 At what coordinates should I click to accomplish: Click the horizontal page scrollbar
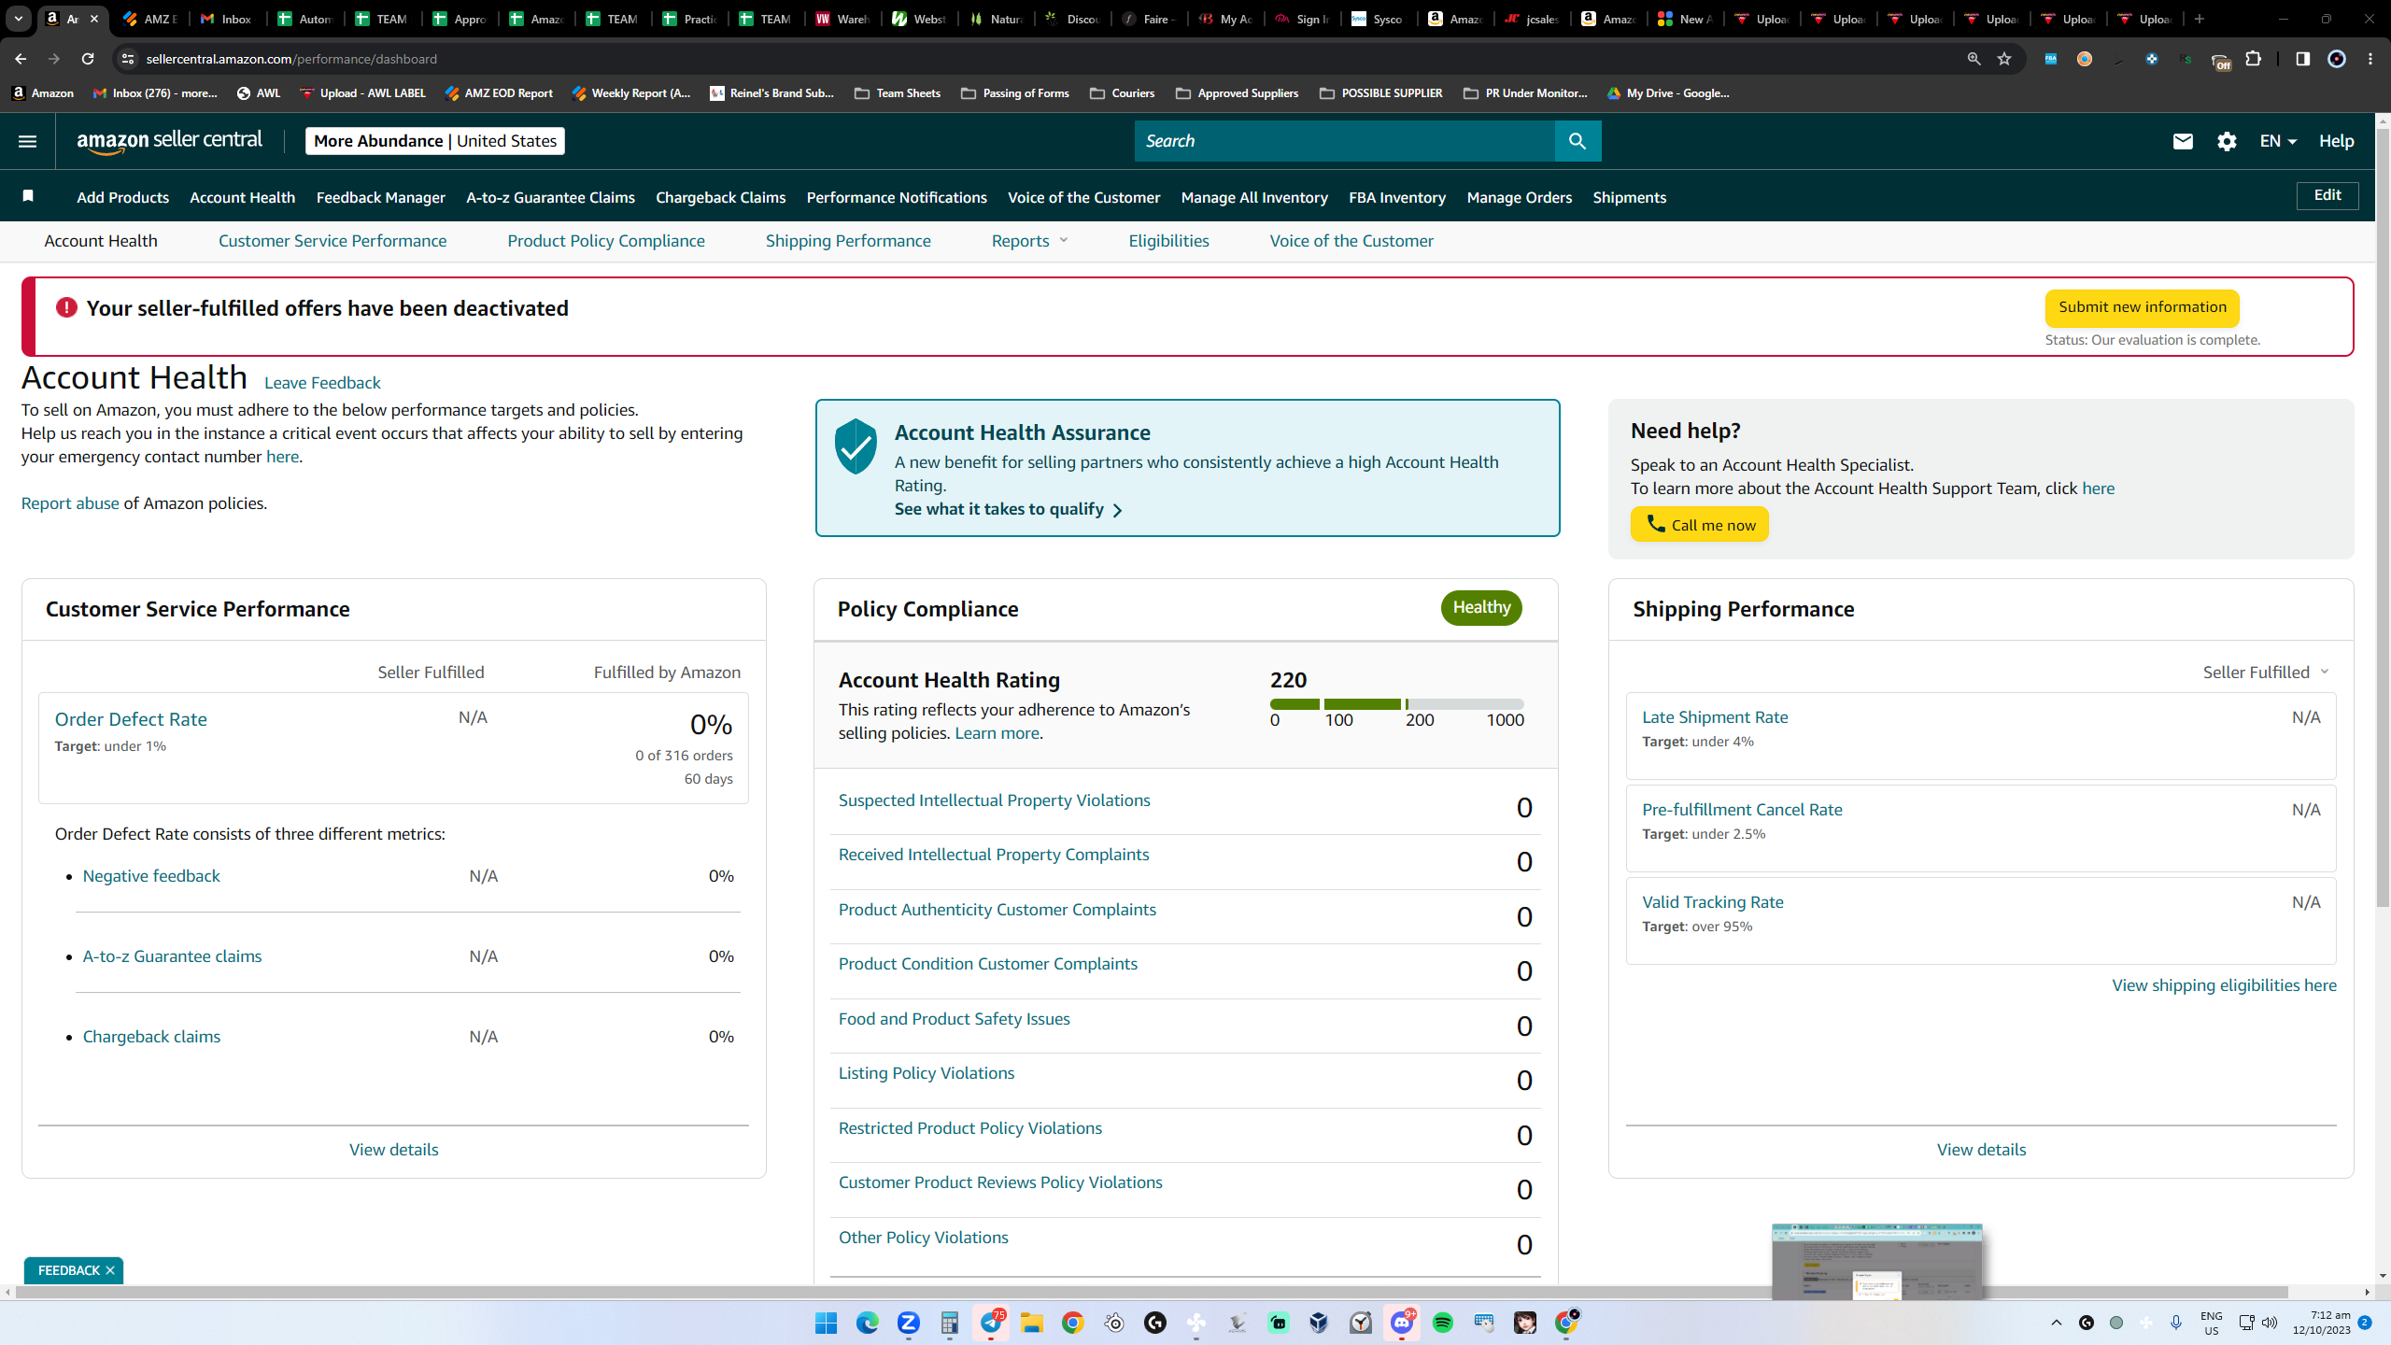coord(1151,1293)
